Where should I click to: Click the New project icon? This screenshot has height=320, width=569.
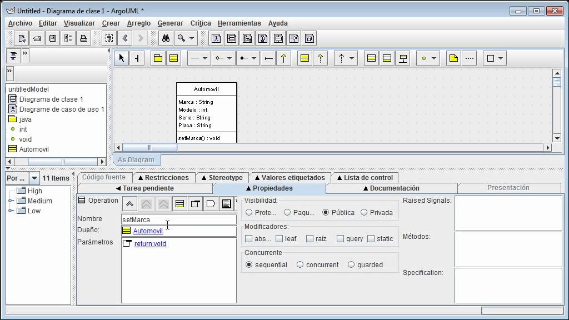coord(22,38)
